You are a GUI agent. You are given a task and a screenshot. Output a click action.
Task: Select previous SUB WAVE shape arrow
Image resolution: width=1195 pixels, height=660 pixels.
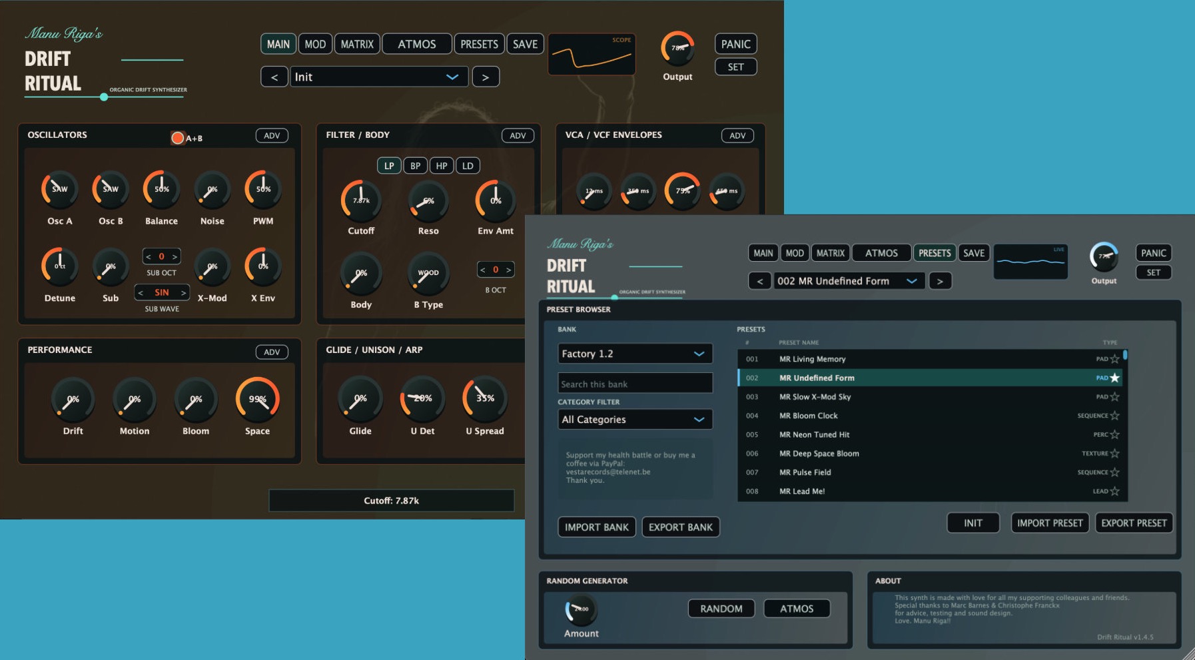[141, 292]
